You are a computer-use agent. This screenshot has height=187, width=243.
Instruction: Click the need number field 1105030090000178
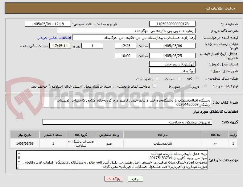point(172,24)
